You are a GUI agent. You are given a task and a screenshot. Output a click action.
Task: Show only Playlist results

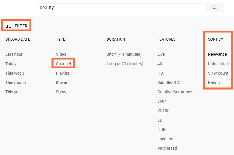[63, 73]
